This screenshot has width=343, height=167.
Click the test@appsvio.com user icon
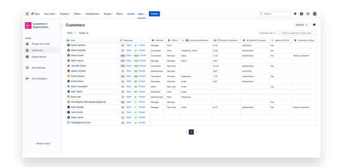68,122
